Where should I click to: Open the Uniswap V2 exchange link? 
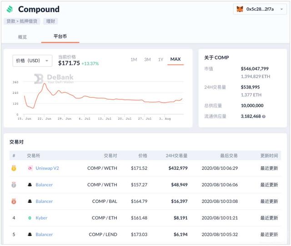tap(47, 168)
